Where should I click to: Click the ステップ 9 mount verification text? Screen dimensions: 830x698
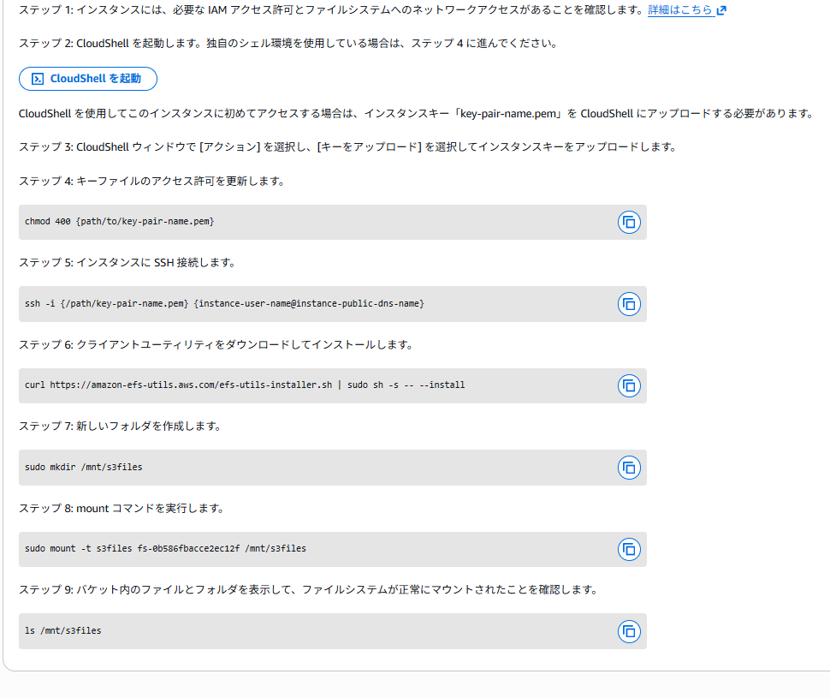pos(308,590)
